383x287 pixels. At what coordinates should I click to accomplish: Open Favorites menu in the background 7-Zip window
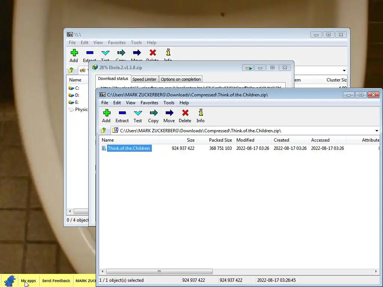117,43
